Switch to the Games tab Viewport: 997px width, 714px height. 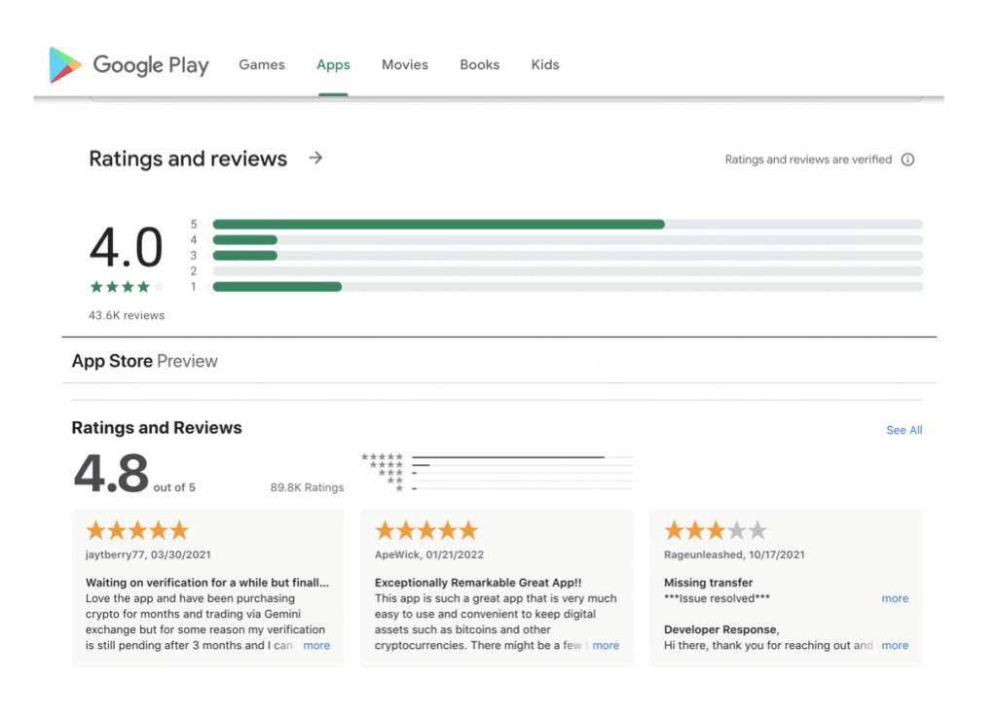262,65
